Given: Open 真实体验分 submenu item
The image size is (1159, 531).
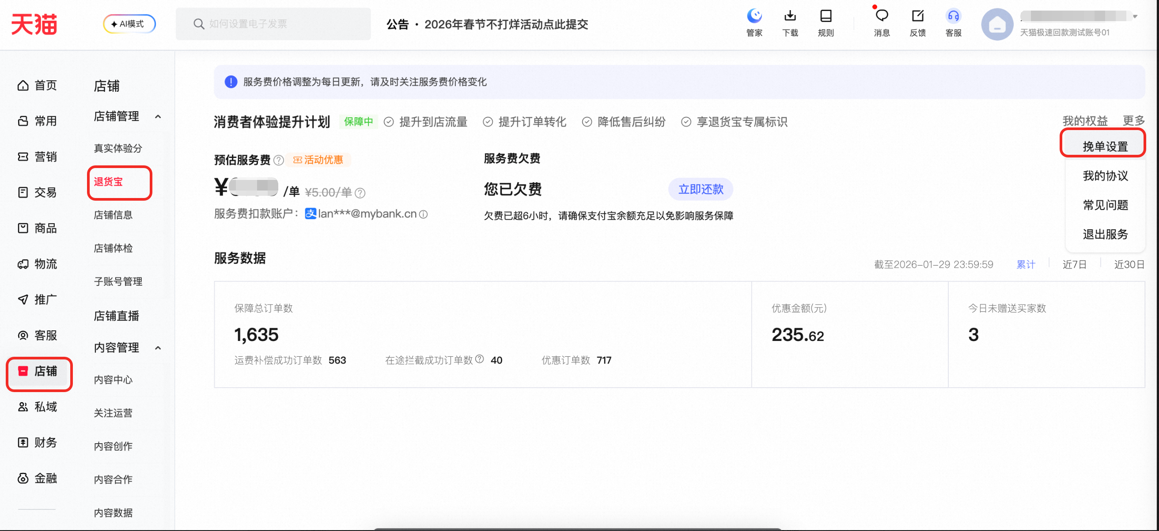Looking at the screenshot, I should pos(118,148).
